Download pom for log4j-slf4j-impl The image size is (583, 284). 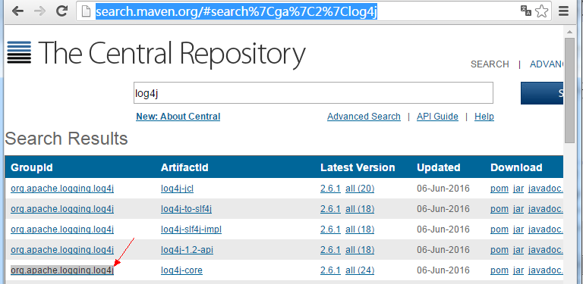(x=499, y=229)
